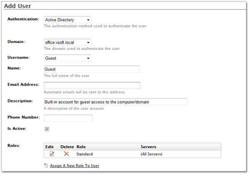Open the Username dropdown showing Guest
250x176 pixels.
point(67,58)
